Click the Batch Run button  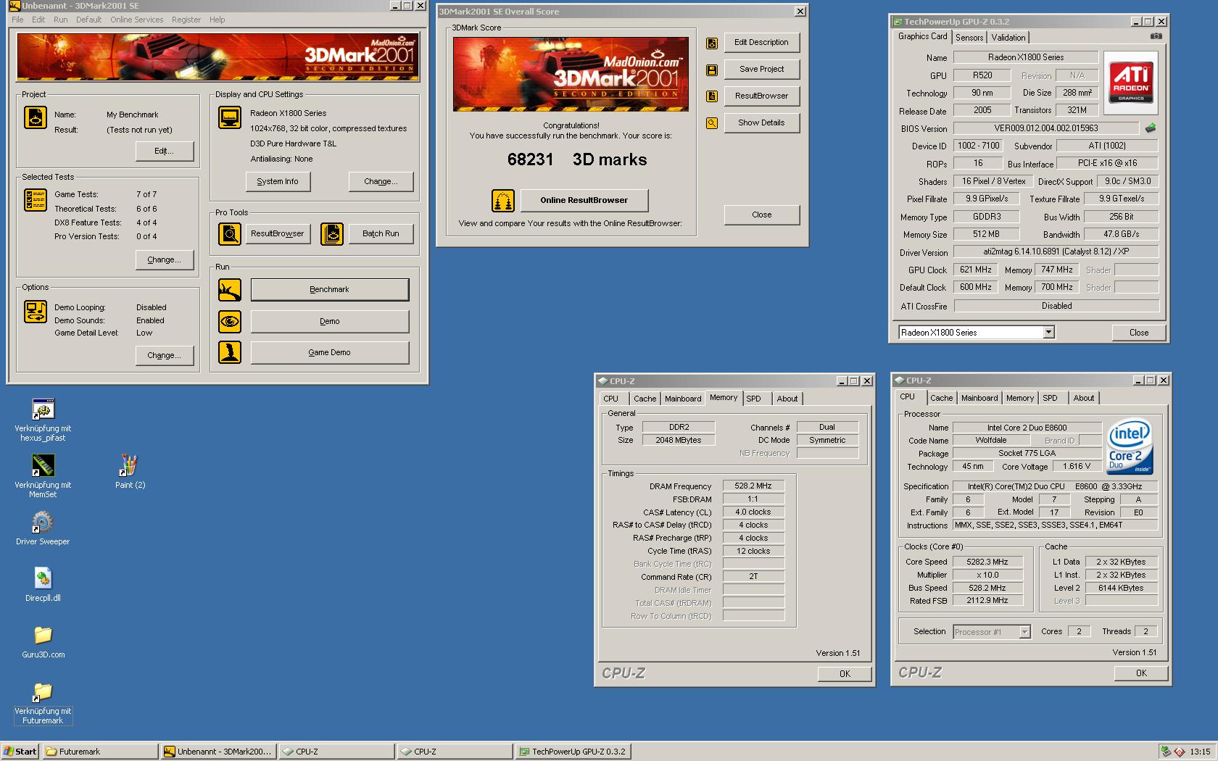381,233
